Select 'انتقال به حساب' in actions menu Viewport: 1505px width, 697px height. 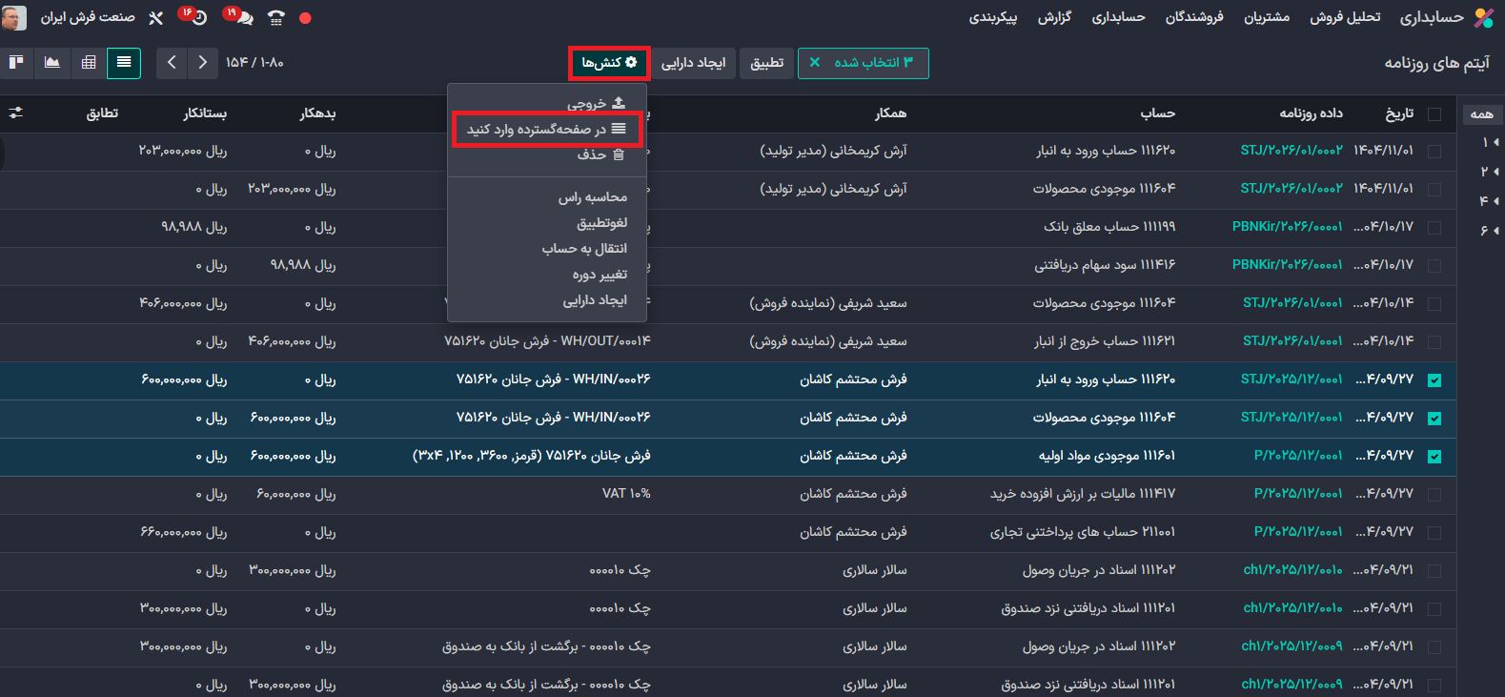[x=584, y=249]
